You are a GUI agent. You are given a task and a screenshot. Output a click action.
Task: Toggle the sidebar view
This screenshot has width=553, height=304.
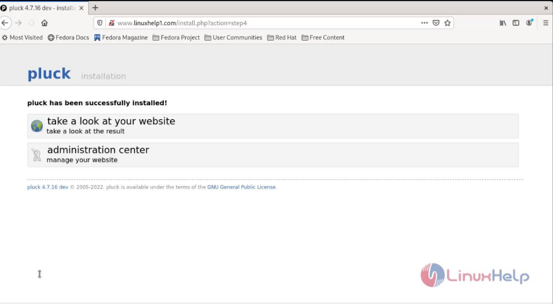pyautogui.click(x=516, y=23)
